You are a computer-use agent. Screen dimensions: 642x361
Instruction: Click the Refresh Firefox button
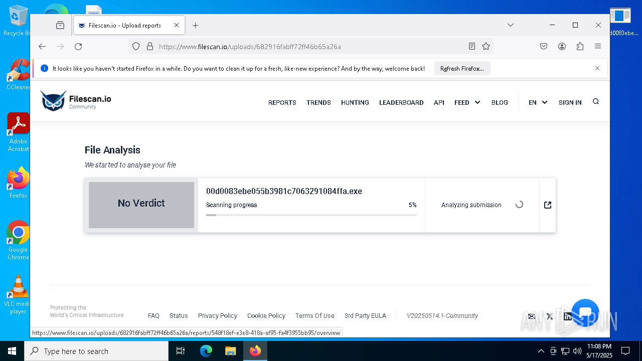pos(462,69)
